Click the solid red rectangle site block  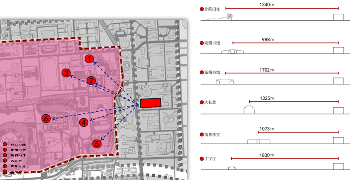[x=151, y=103]
